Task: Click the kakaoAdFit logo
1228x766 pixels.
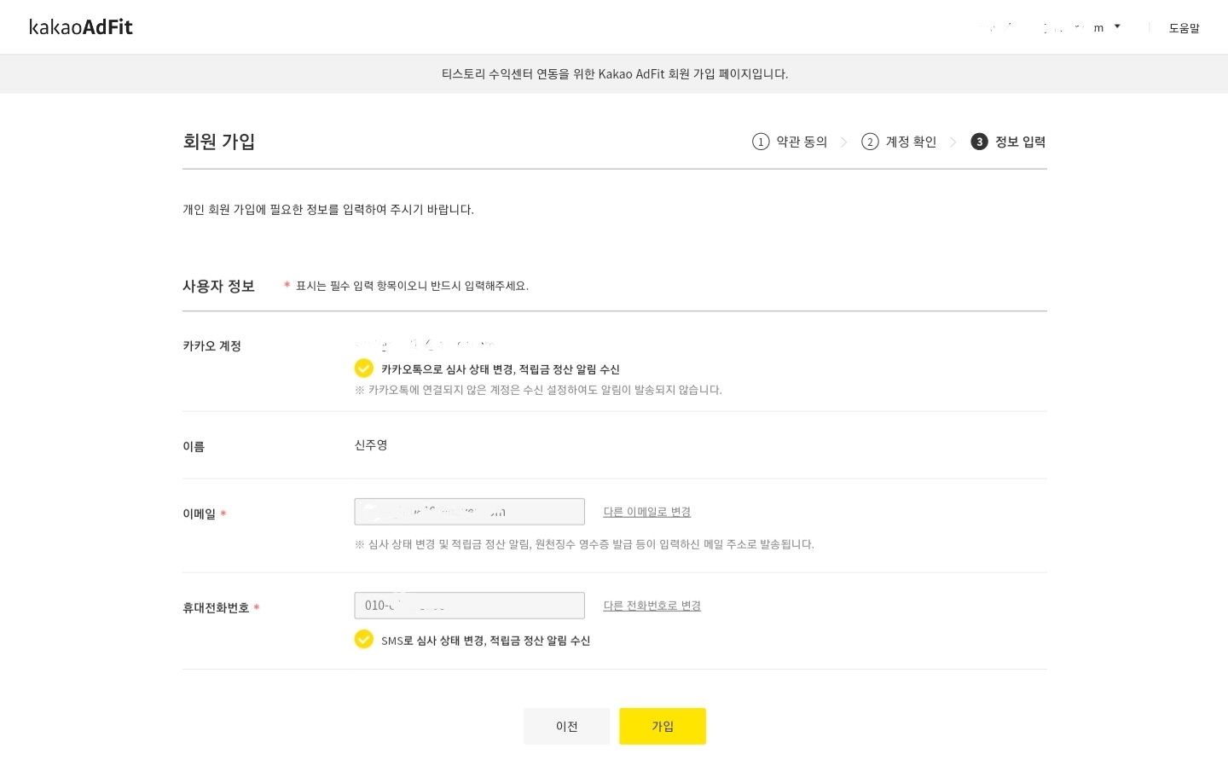Action: (81, 27)
